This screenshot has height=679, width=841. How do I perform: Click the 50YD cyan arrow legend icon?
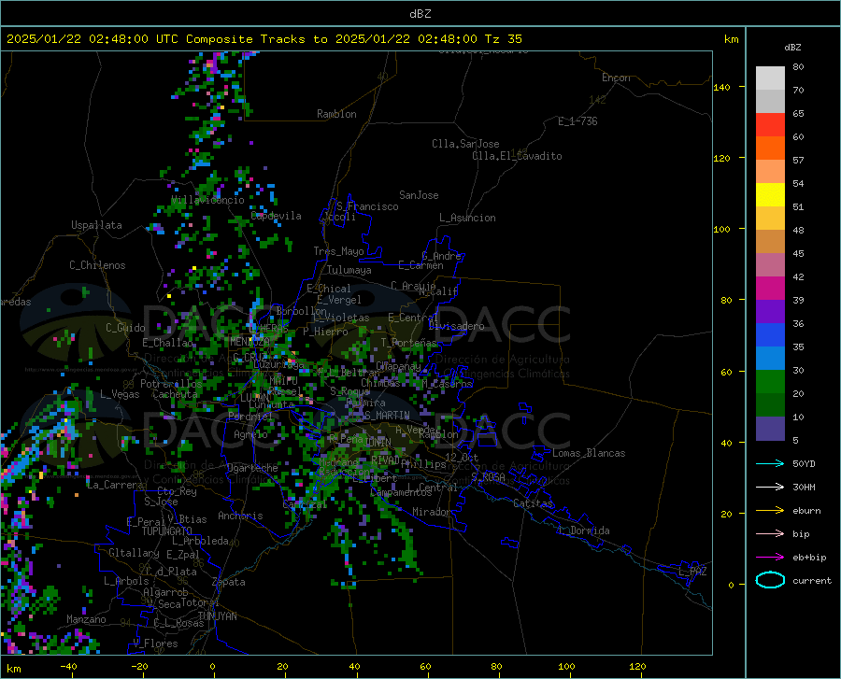[770, 463]
